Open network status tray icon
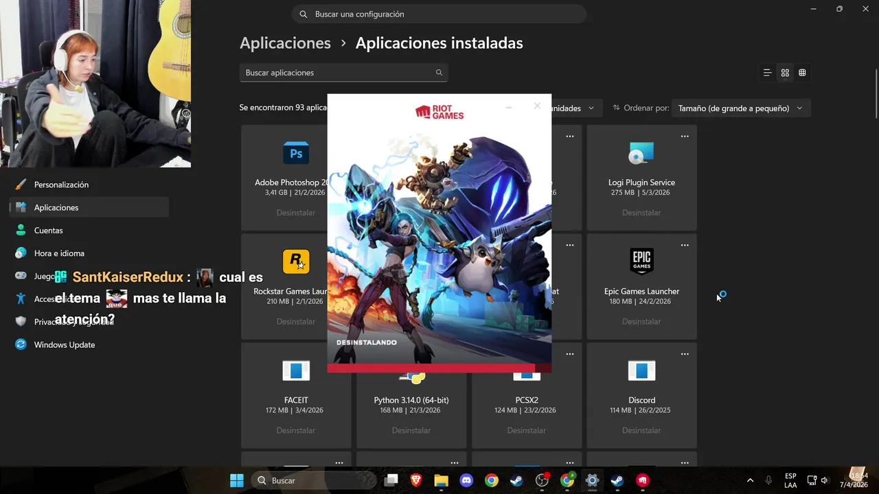Screen dimensions: 879x494 [812, 480]
